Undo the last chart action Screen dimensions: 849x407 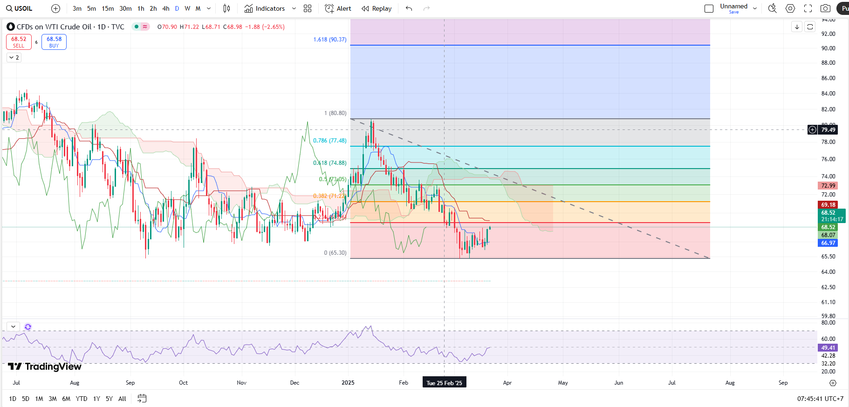tap(409, 8)
